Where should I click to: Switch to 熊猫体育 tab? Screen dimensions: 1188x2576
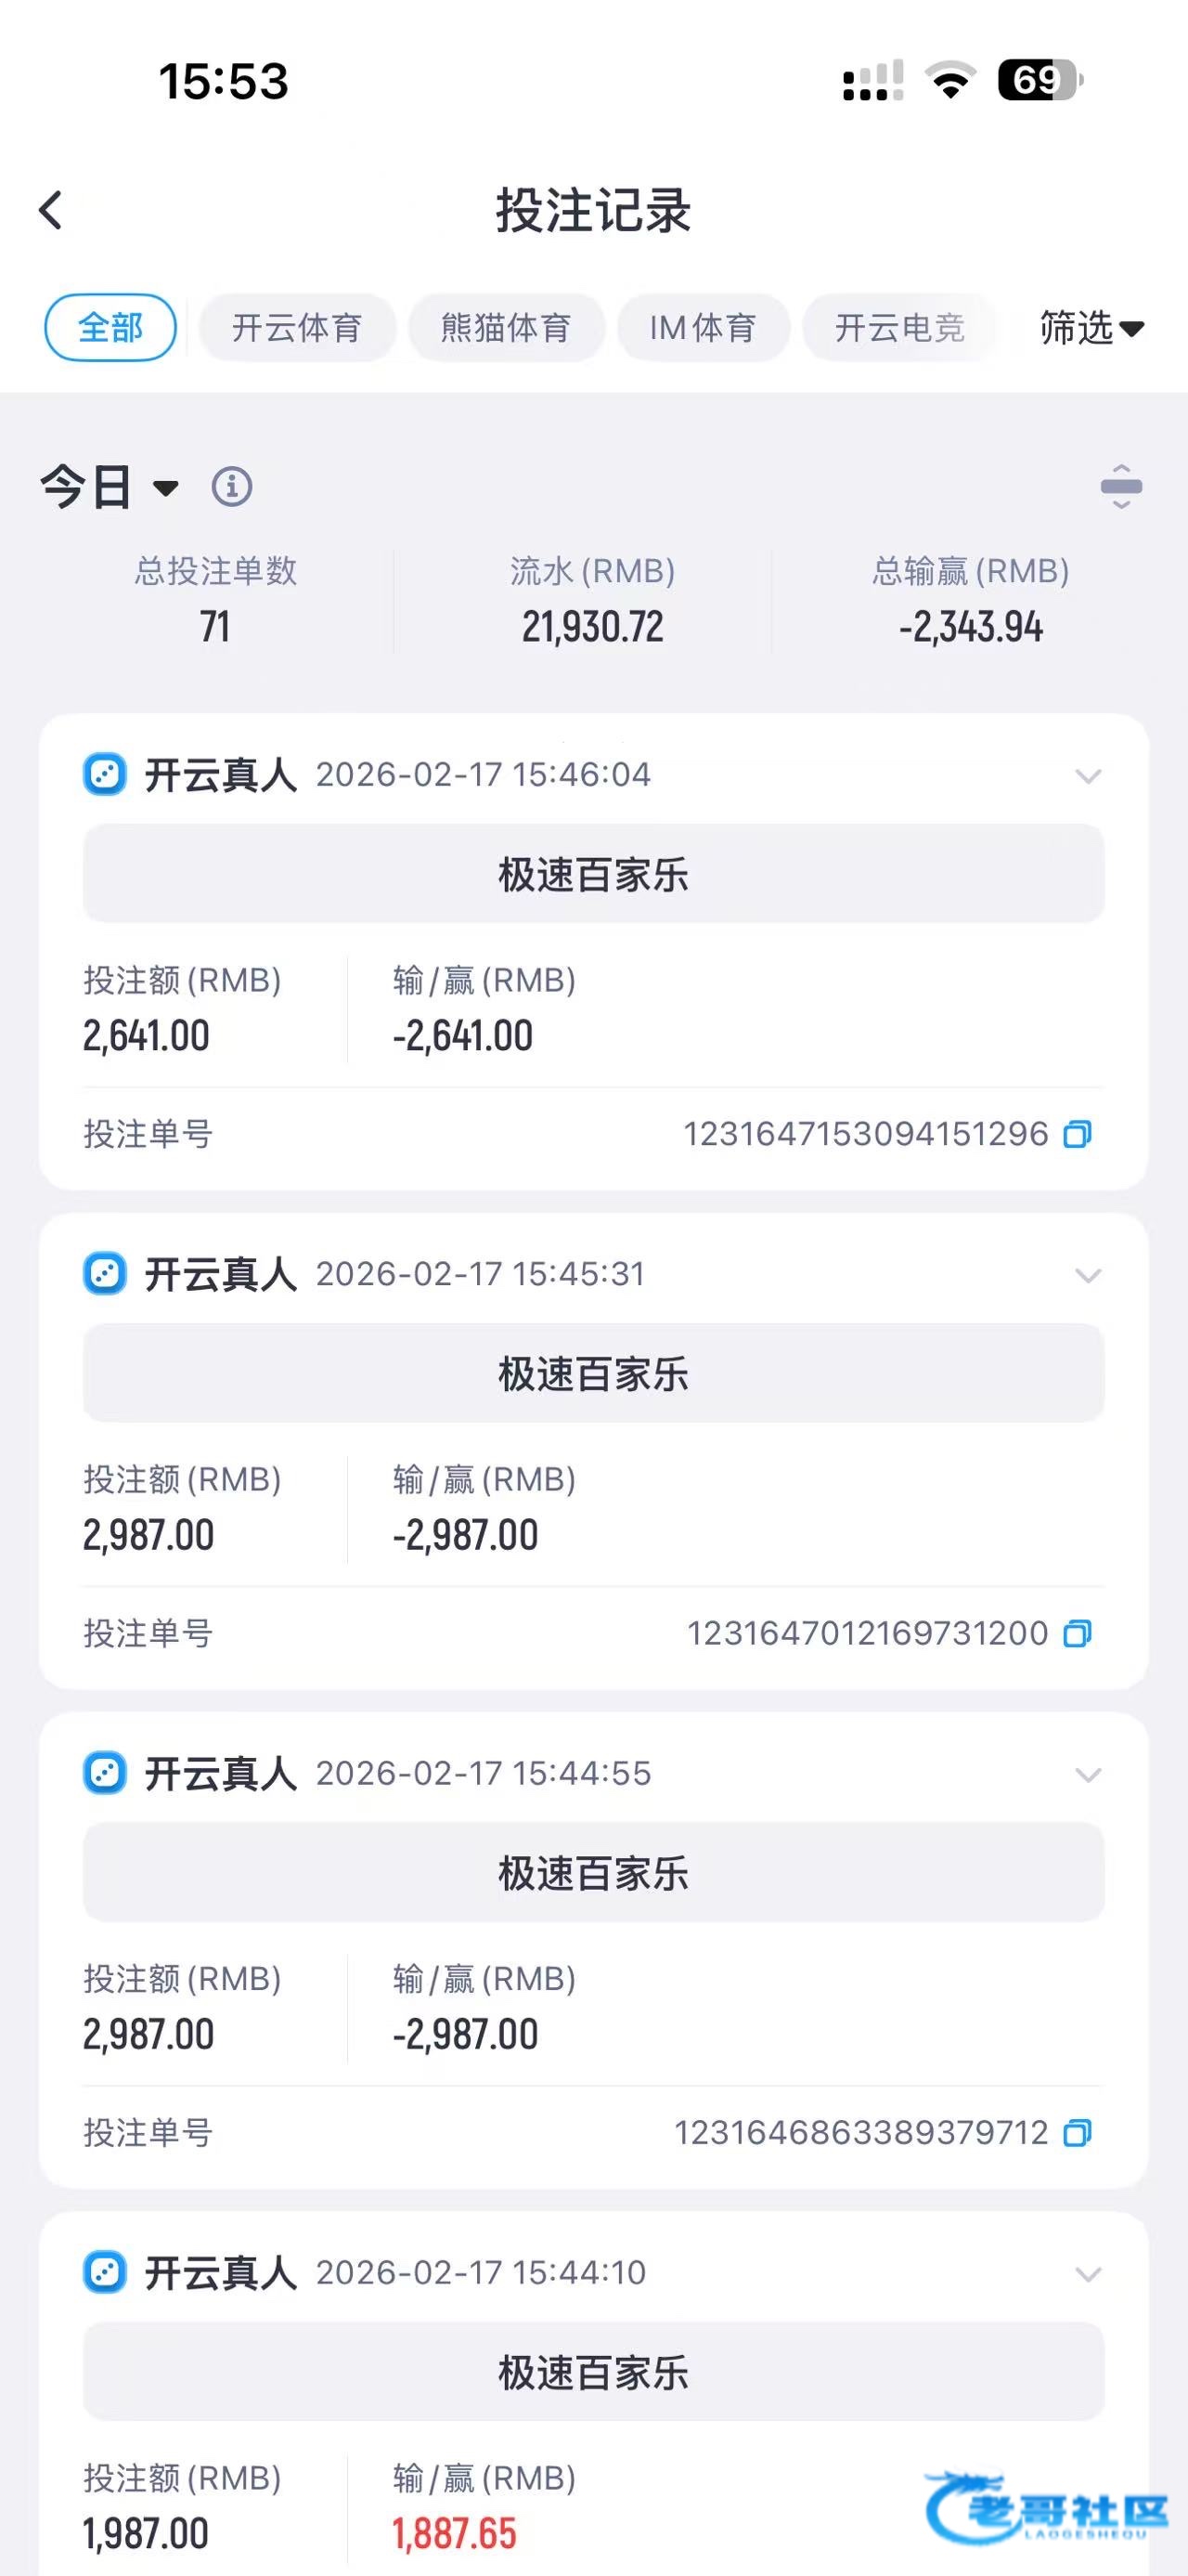tap(506, 328)
